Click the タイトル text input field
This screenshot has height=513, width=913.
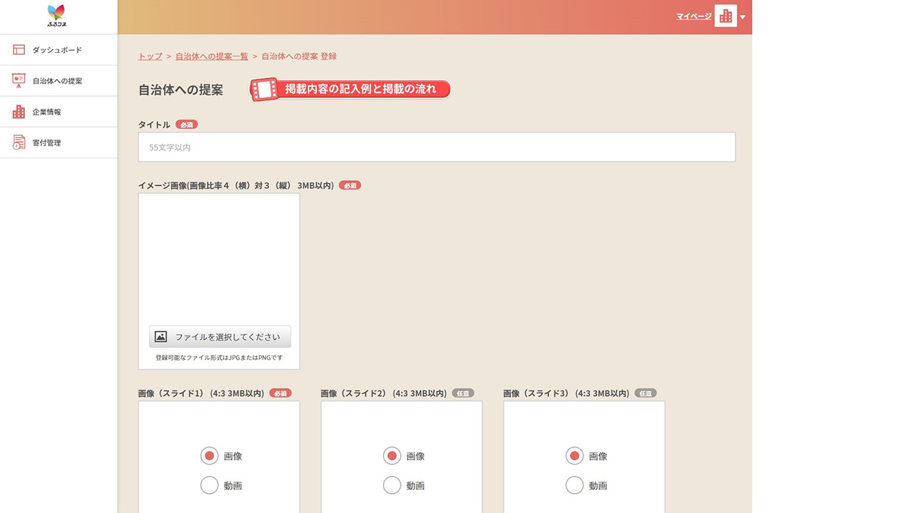[437, 147]
